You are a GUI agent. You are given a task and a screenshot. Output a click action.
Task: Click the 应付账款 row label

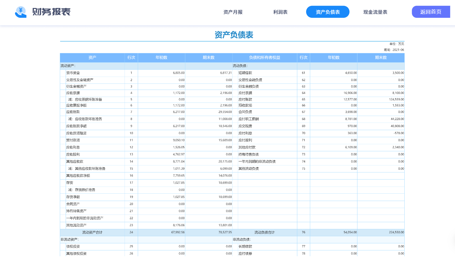point(245,99)
